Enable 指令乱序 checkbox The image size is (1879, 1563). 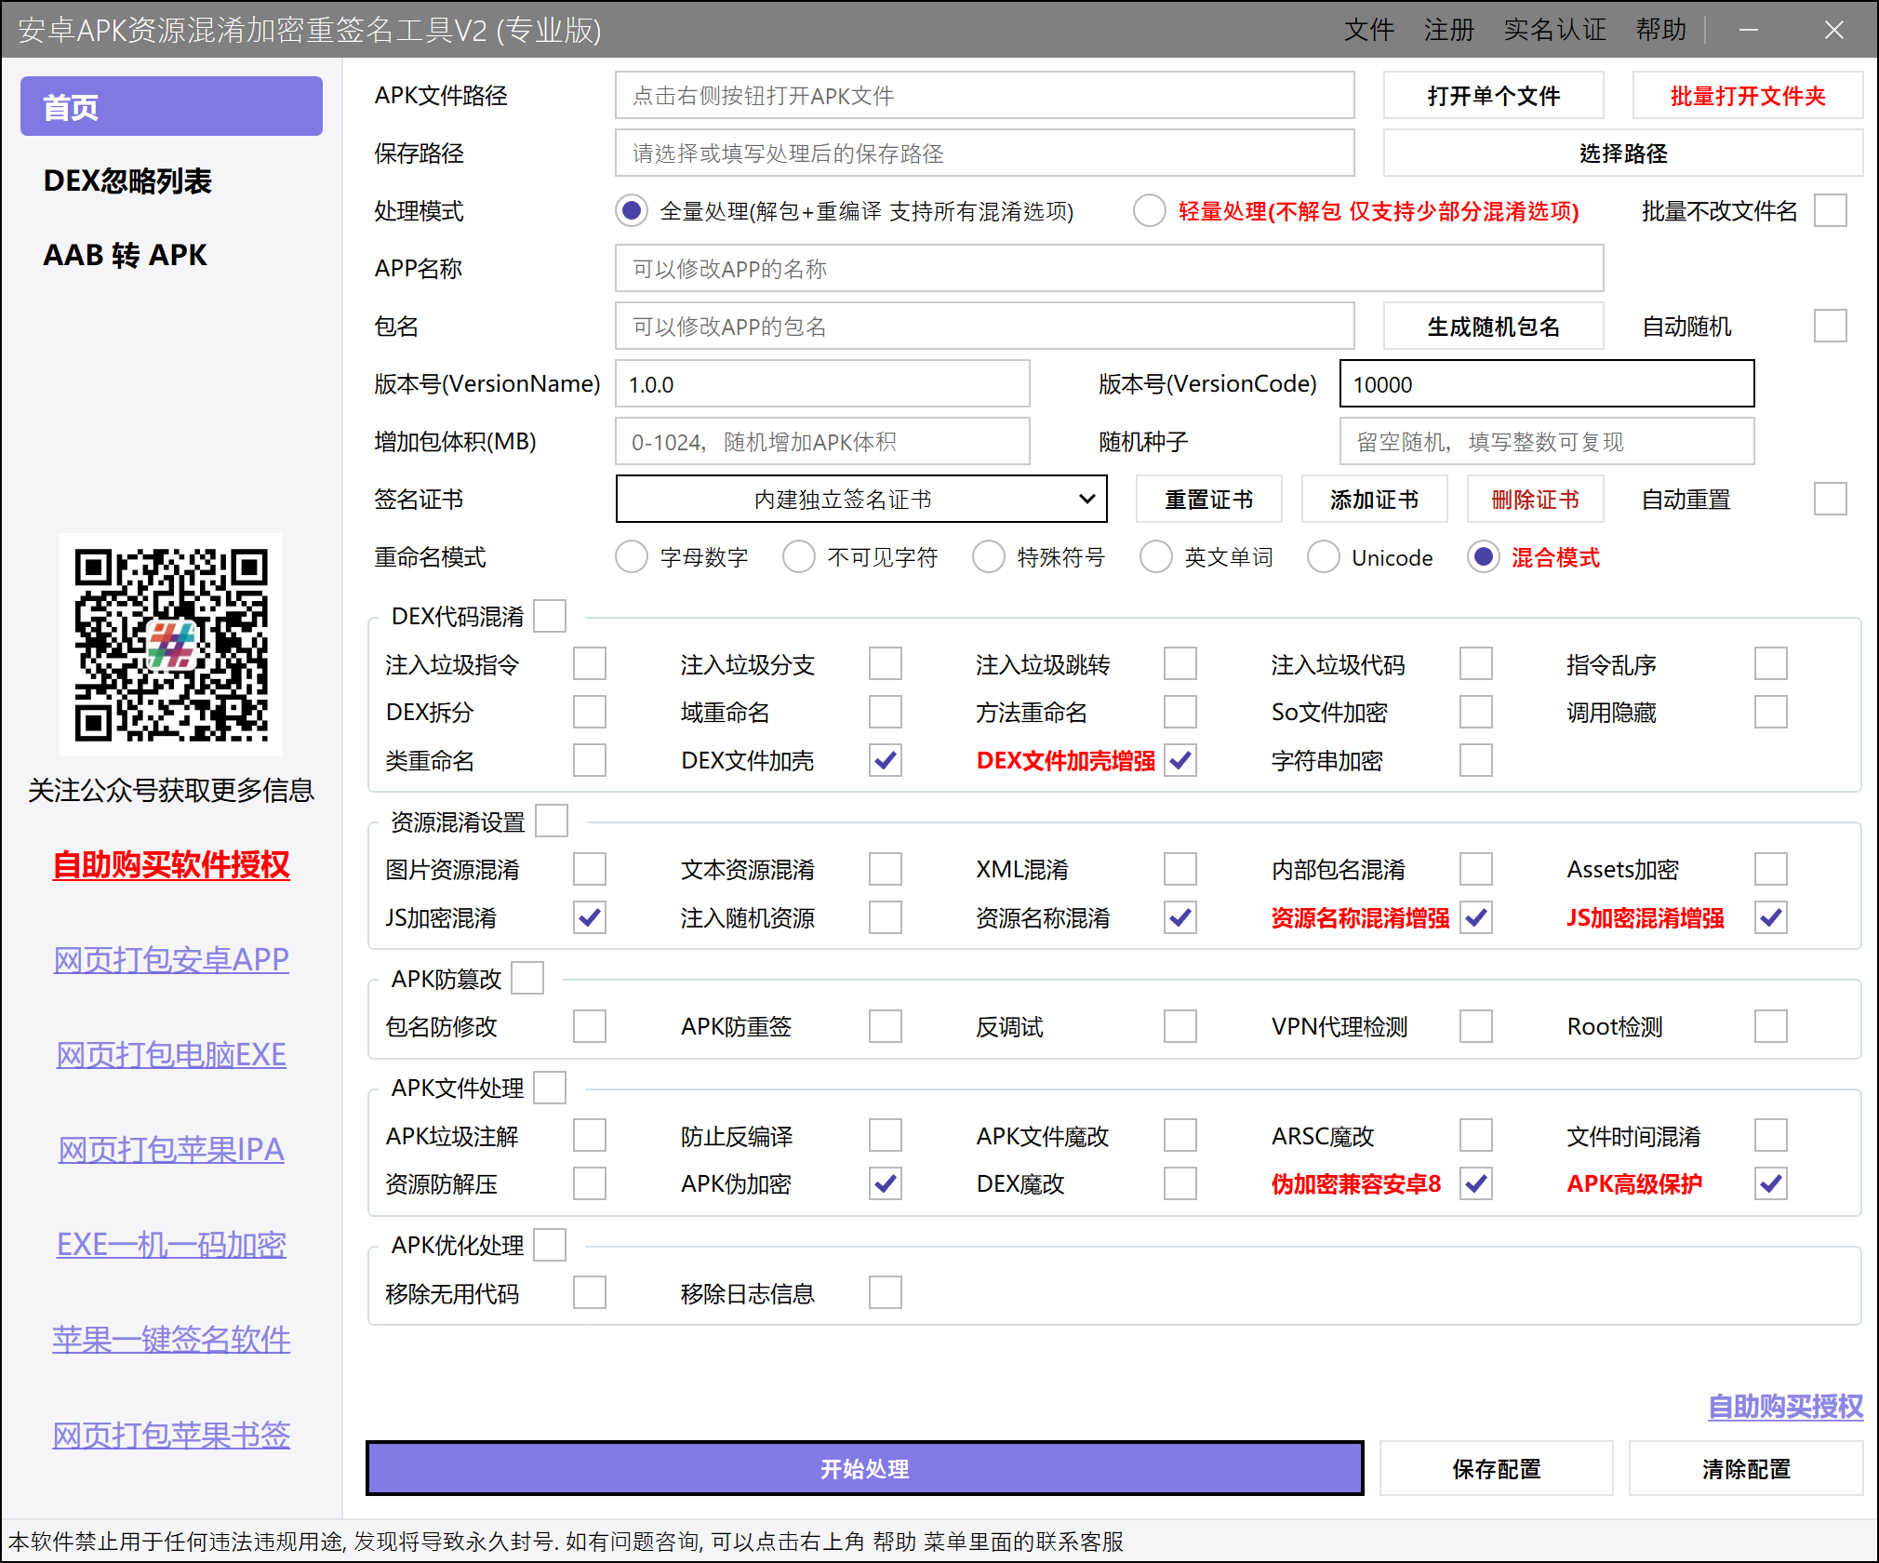(1771, 664)
